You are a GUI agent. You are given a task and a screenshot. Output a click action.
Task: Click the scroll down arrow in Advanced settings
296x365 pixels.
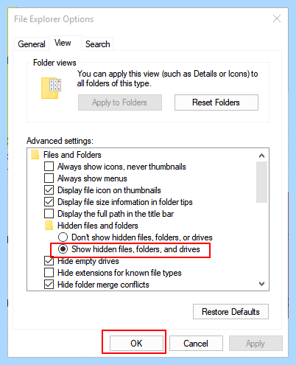point(261,284)
